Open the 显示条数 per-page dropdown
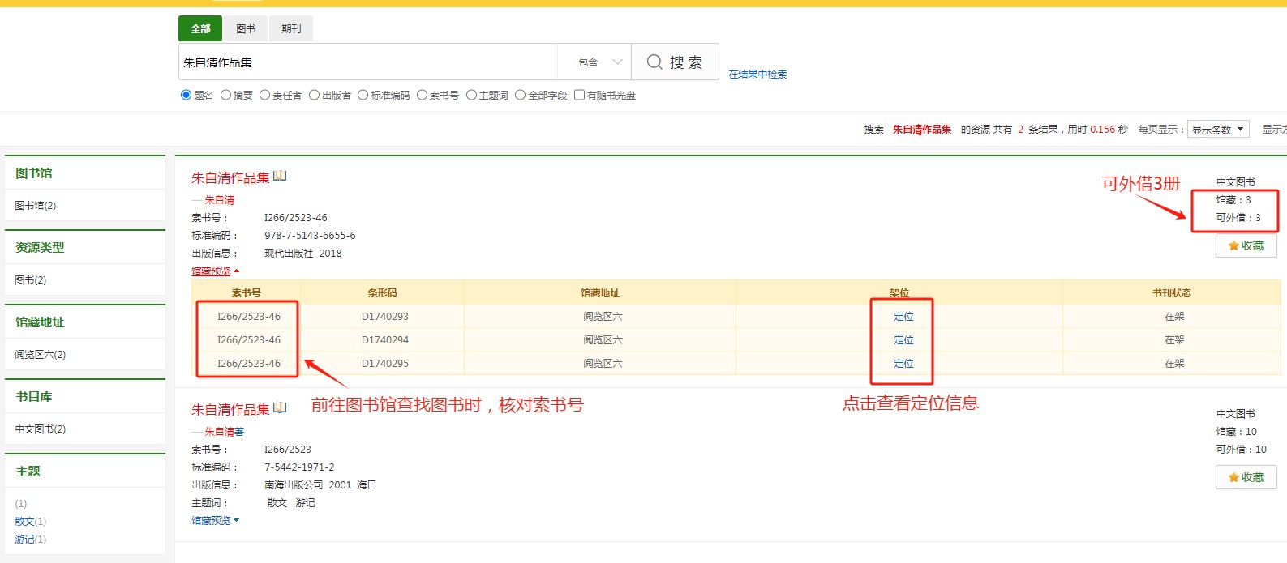The image size is (1287, 563). point(1217,130)
